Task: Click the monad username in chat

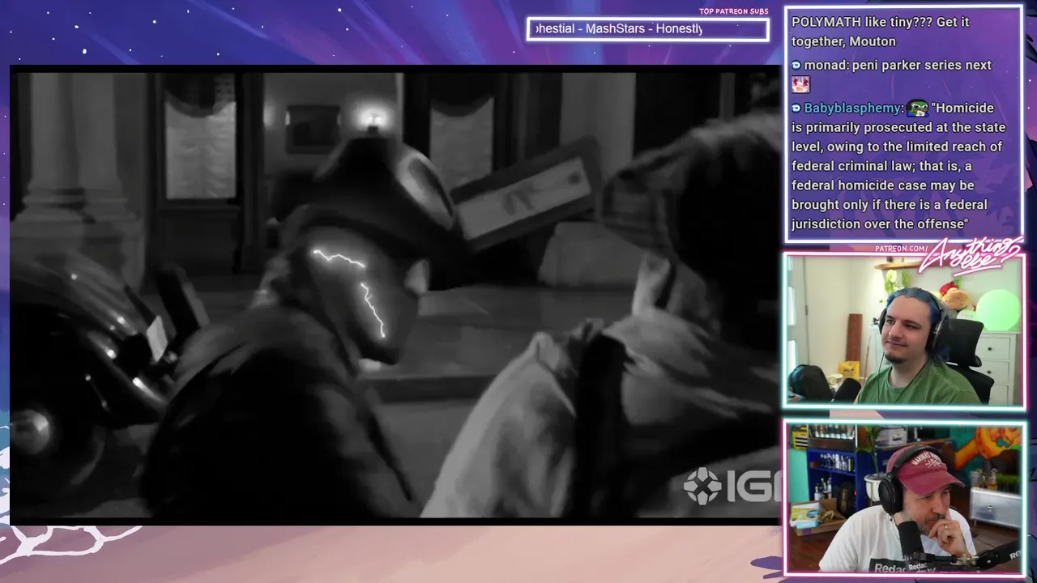Action: [x=825, y=65]
